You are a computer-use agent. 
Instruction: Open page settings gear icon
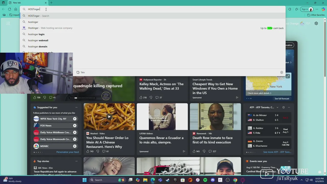coord(316,23)
